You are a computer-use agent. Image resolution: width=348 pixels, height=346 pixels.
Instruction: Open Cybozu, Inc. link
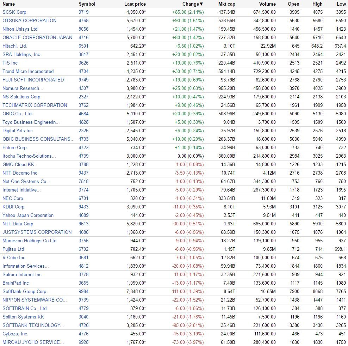pyautogui.click(x=15, y=334)
